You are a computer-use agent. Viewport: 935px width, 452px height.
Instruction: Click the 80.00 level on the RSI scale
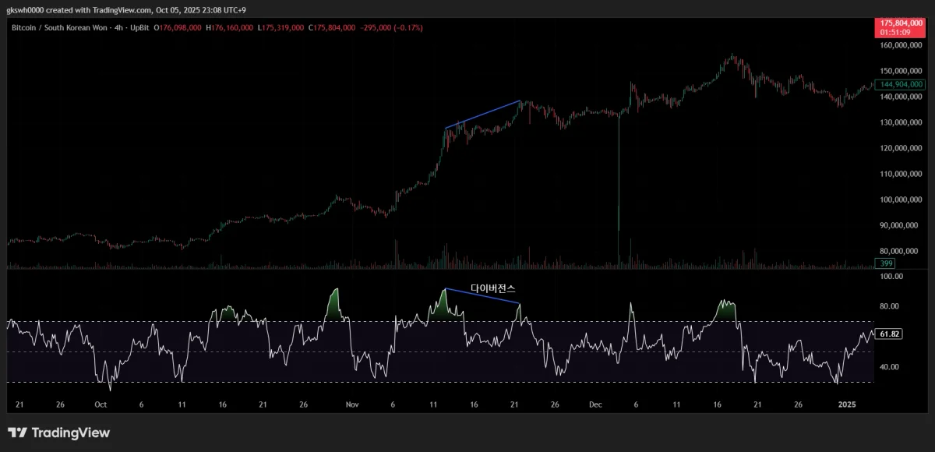pos(891,306)
